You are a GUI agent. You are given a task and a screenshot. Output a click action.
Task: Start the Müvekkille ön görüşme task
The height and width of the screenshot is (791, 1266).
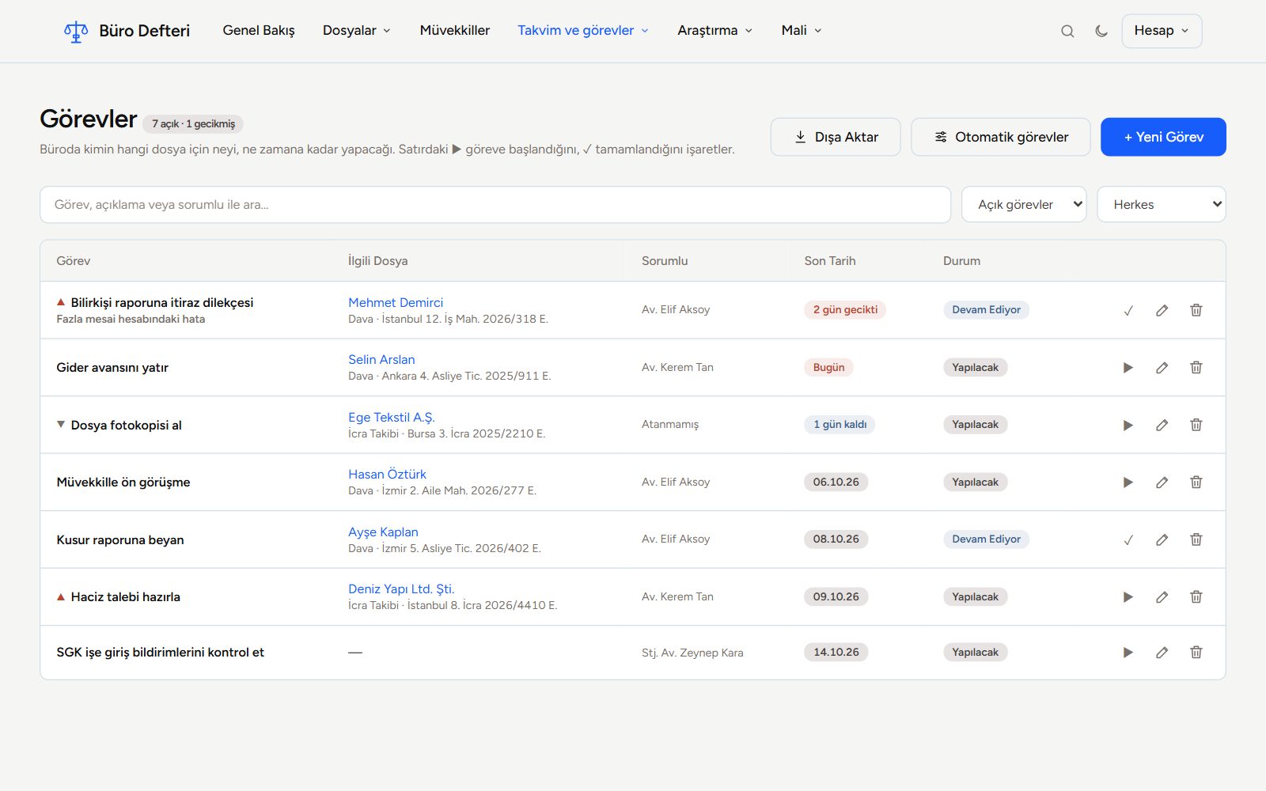[x=1128, y=482]
